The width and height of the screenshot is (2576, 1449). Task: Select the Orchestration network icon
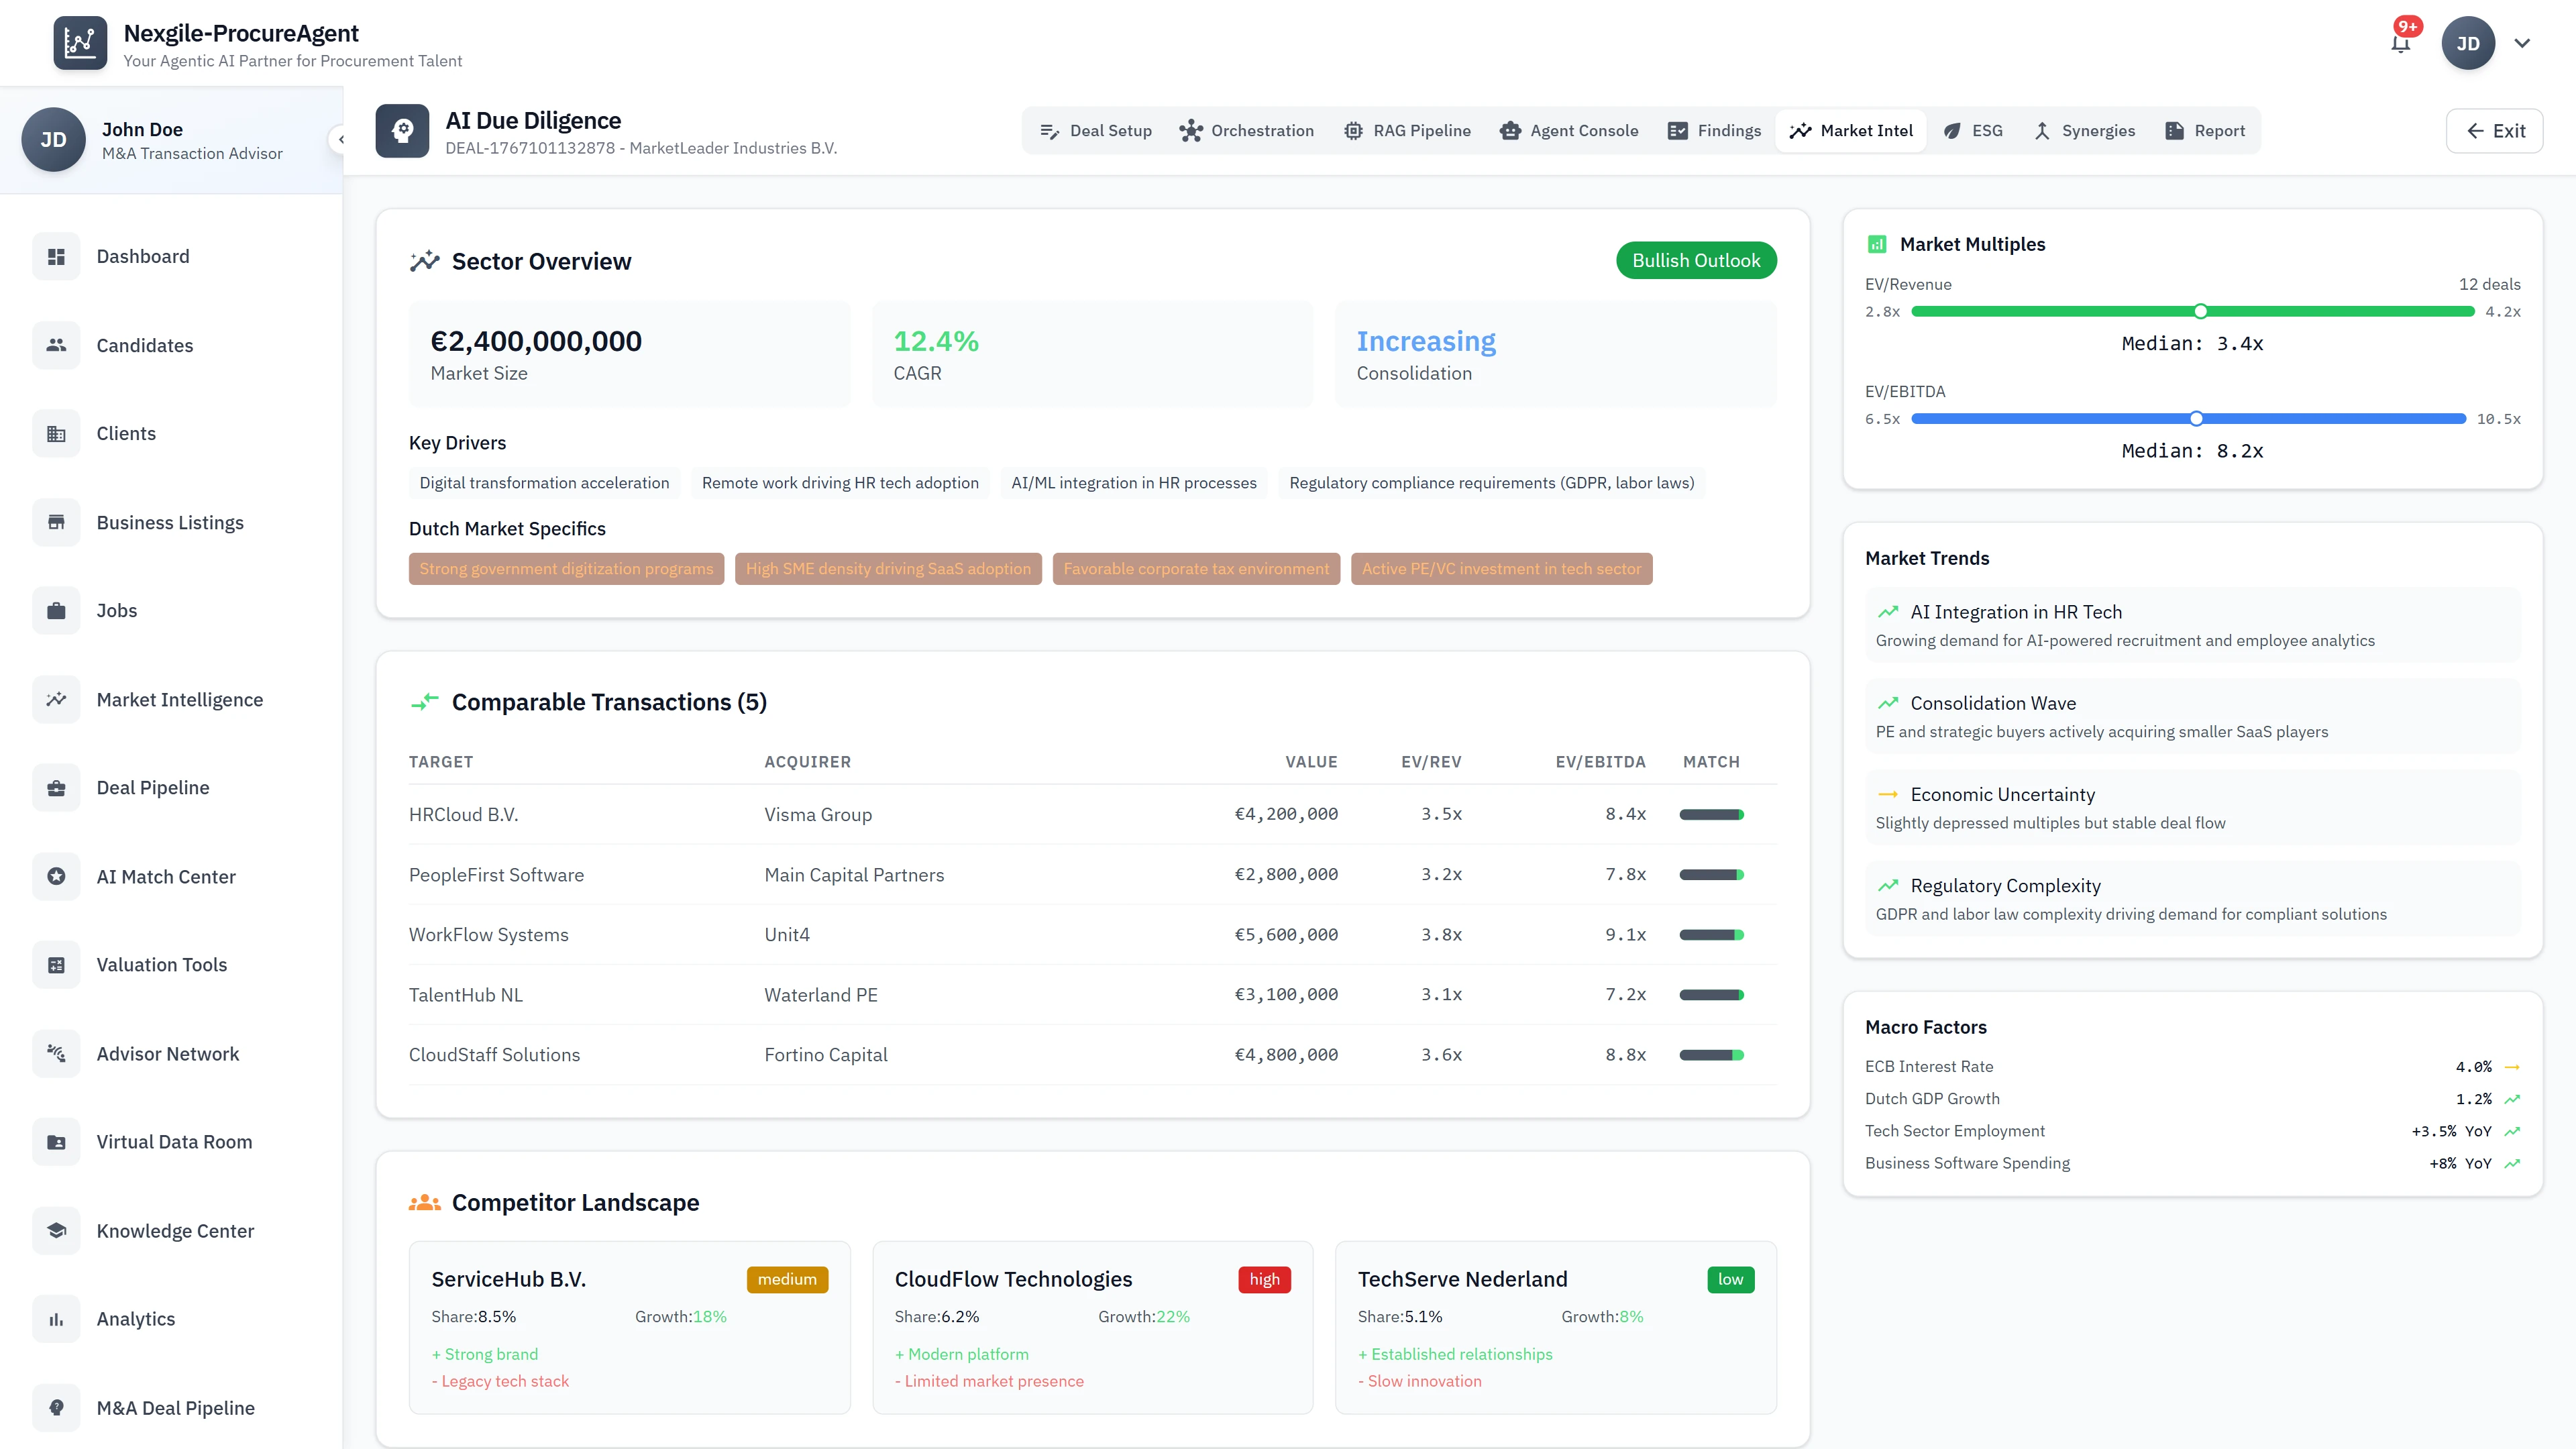pyautogui.click(x=1190, y=130)
